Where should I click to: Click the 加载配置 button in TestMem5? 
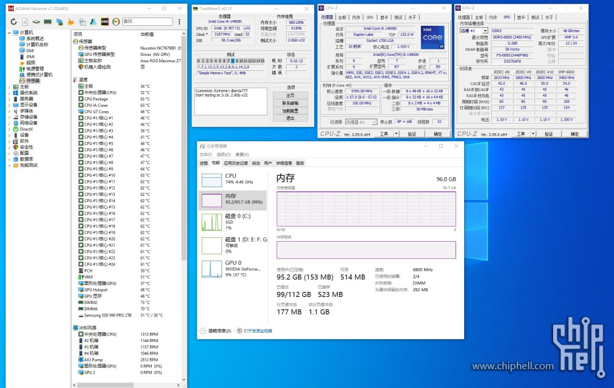(x=290, y=110)
